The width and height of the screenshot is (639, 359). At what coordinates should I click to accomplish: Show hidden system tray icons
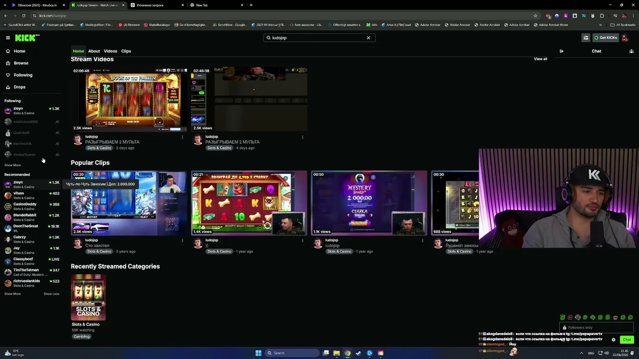tap(581, 353)
